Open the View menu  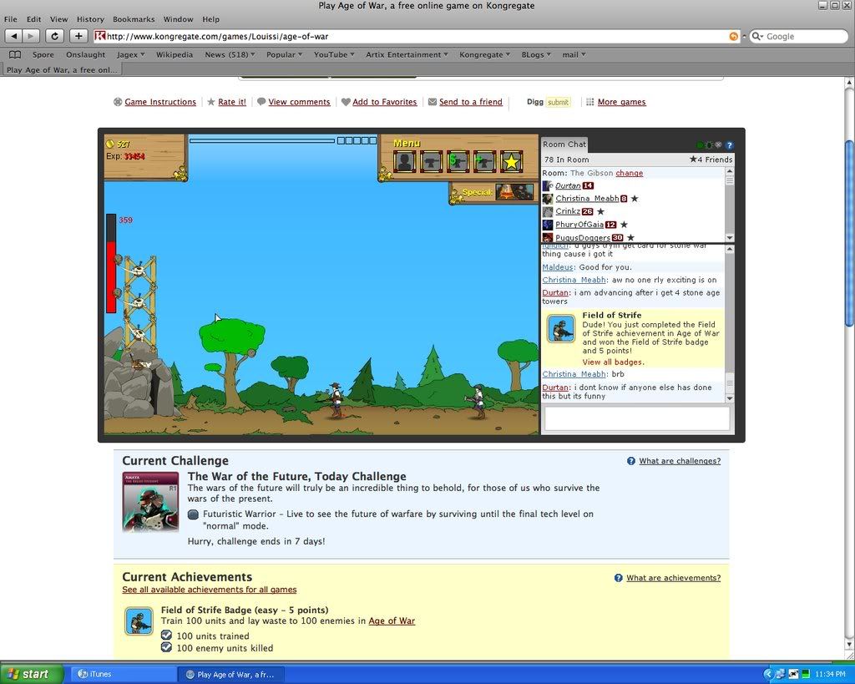(x=59, y=19)
